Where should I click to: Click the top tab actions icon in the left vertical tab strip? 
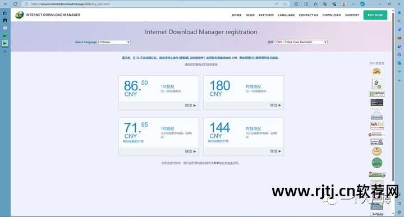coord(5,13)
